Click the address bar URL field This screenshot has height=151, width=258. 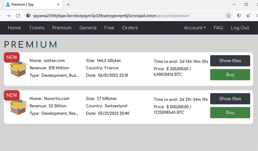pos(128,16)
